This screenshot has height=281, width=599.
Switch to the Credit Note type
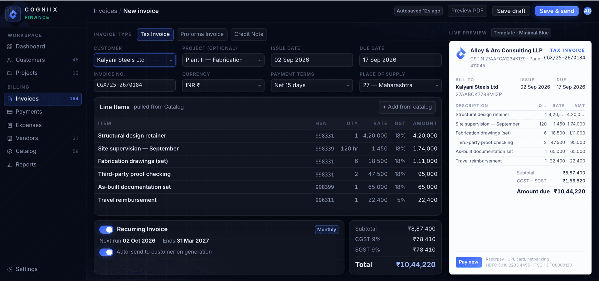(x=249, y=34)
